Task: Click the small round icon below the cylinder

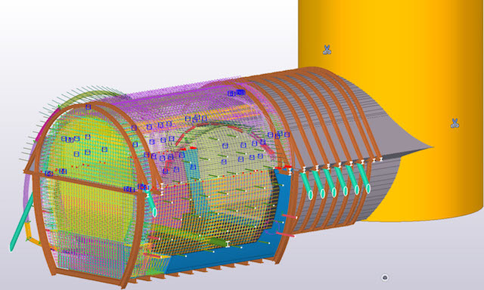Action: (385, 277)
